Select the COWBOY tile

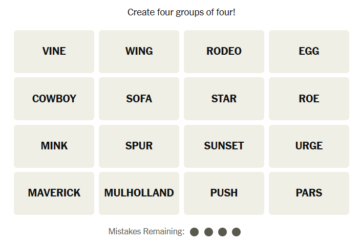click(54, 99)
